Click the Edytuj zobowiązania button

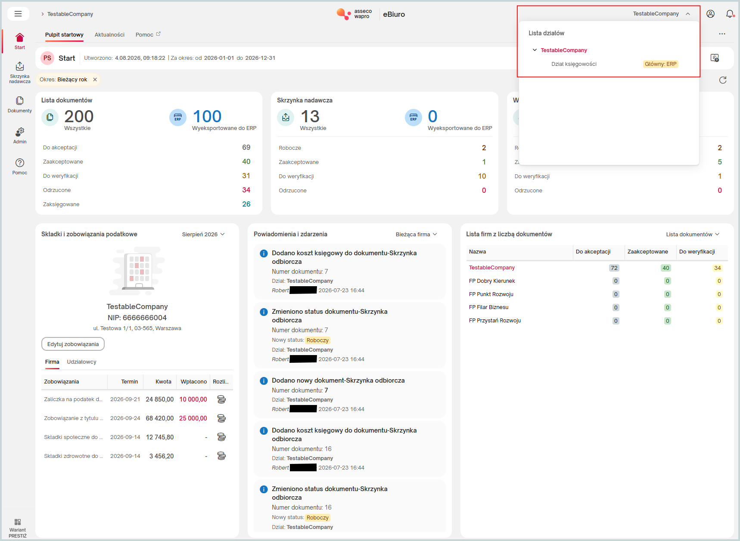[73, 344]
